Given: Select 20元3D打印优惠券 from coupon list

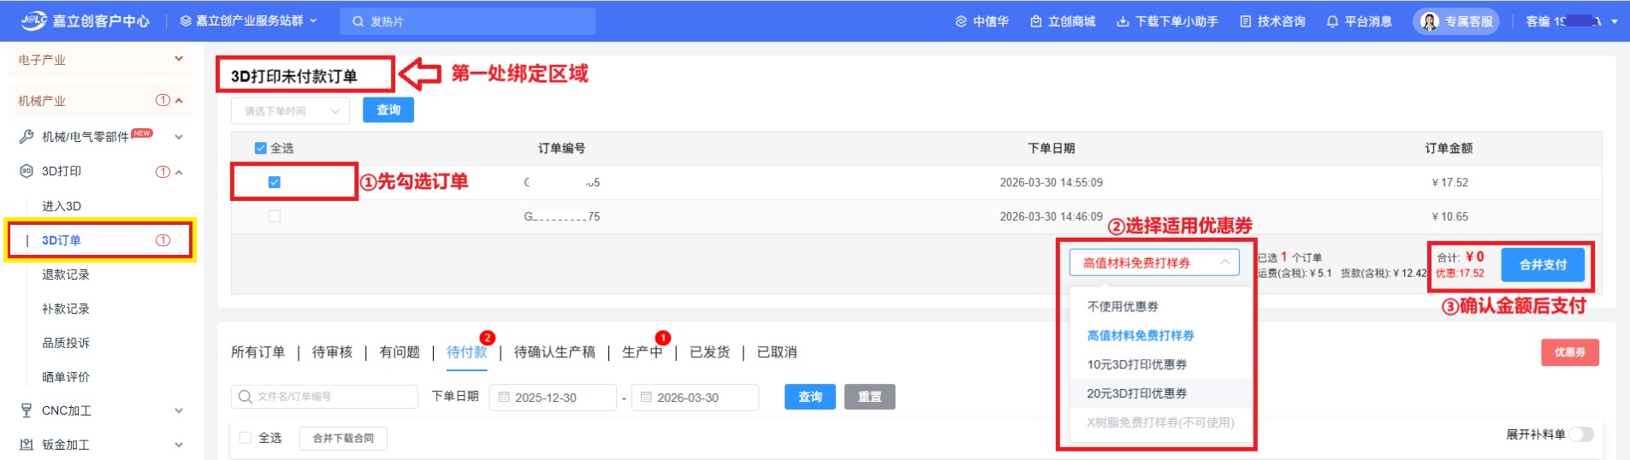Looking at the screenshot, I should [x=1136, y=393].
